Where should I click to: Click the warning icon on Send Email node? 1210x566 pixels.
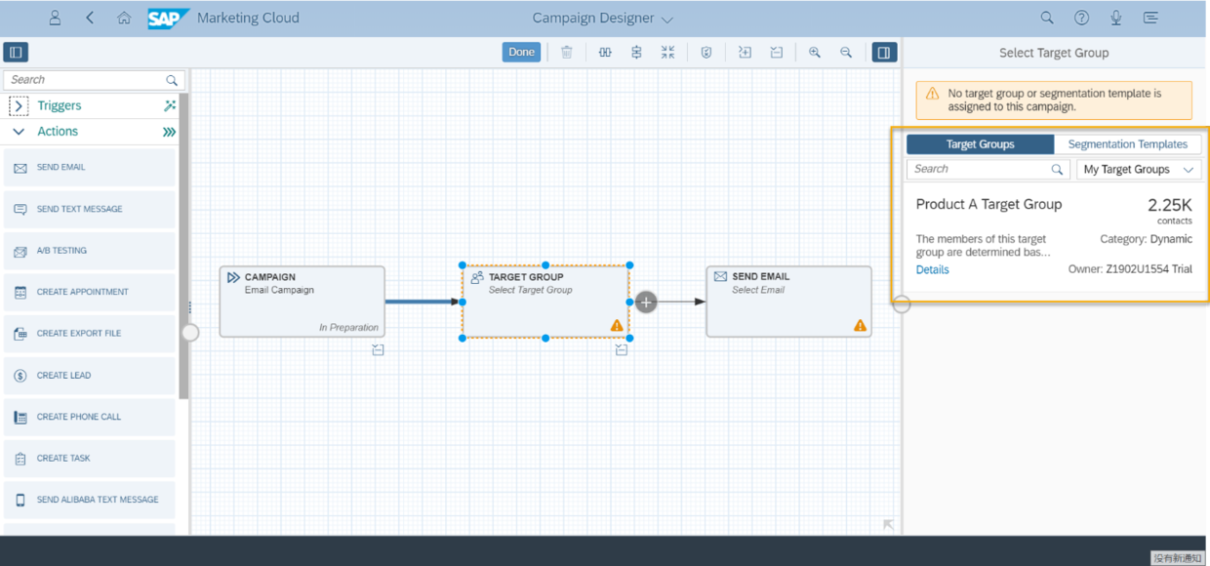coord(860,325)
